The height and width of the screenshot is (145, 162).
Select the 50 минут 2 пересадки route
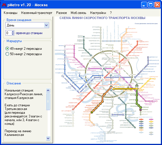[24, 54]
